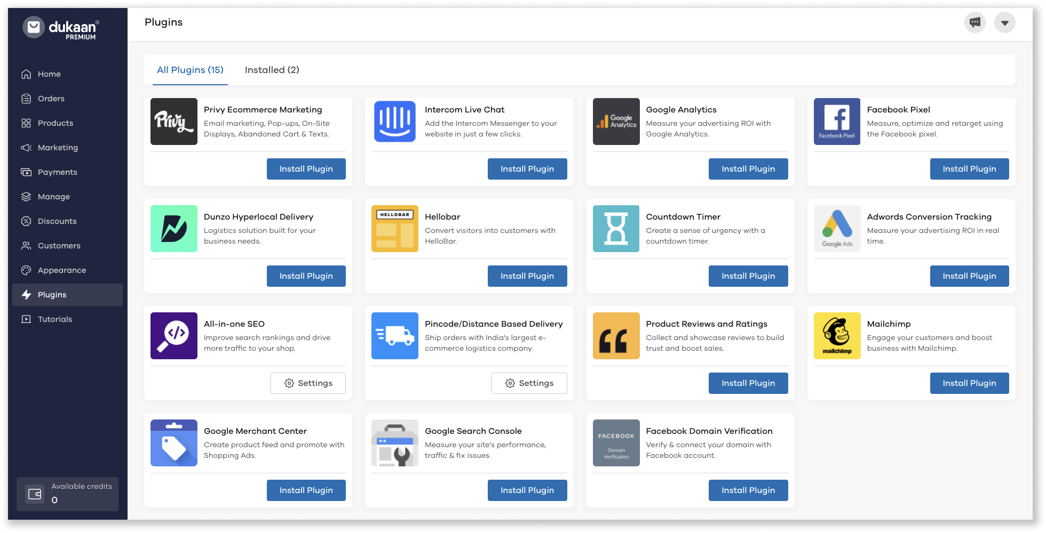Install the Google Analytics plugin
The width and height of the screenshot is (1046, 533).
click(748, 169)
